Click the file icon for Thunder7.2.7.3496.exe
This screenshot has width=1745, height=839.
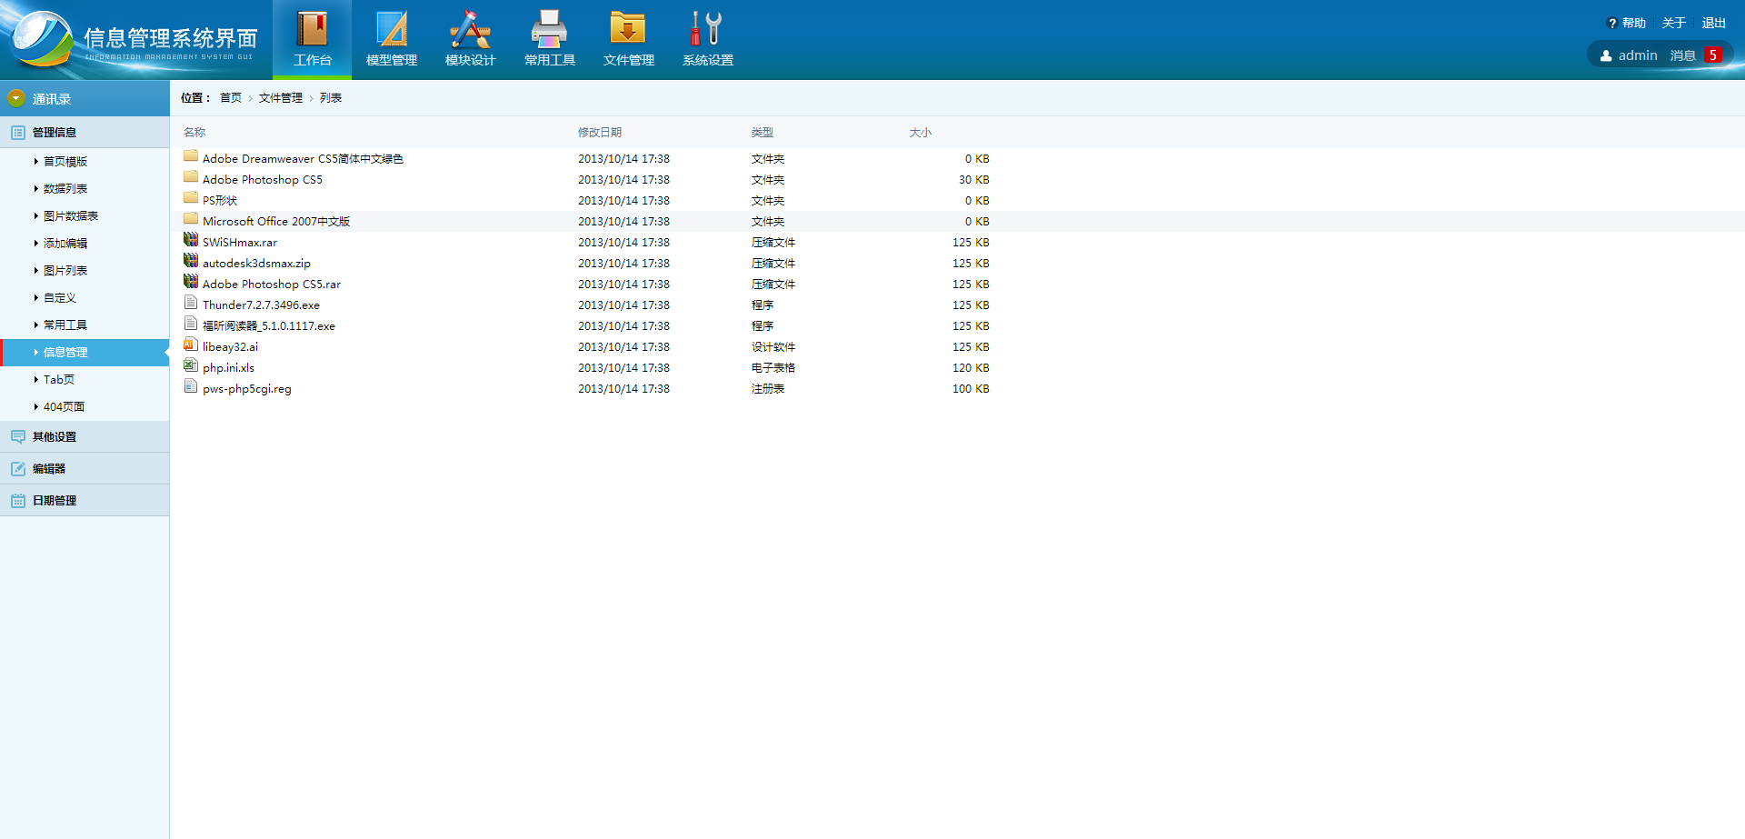click(x=191, y=303)
